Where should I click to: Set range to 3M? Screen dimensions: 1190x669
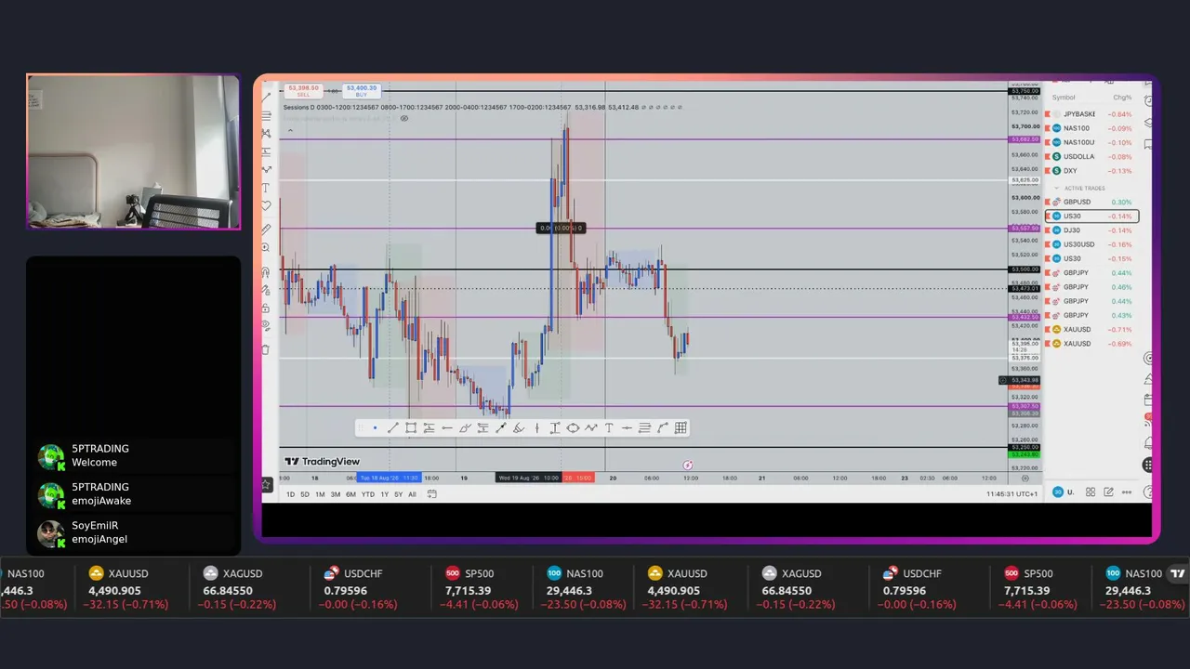(x=336, y=494)
